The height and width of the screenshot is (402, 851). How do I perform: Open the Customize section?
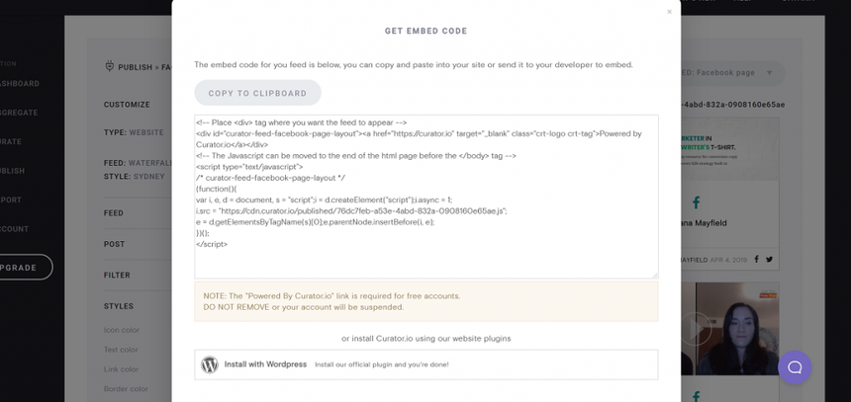127,105
